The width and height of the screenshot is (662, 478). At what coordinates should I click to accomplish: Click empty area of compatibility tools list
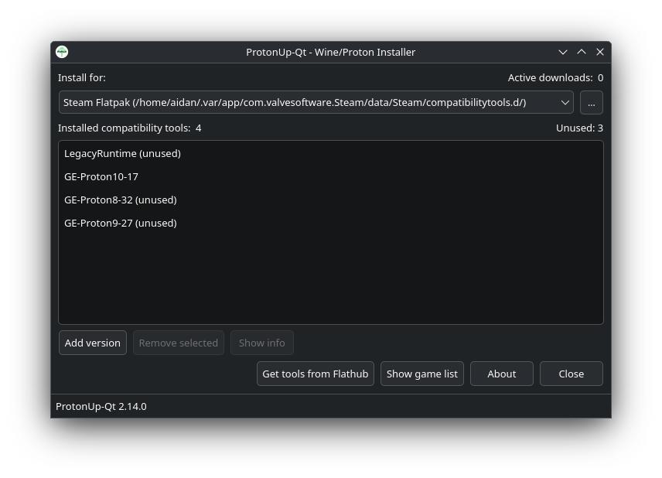click(331, 278)
